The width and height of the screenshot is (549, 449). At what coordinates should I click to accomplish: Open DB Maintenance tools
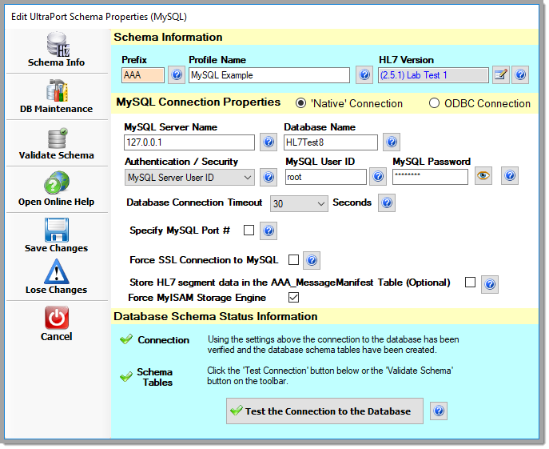coord(57,97)
